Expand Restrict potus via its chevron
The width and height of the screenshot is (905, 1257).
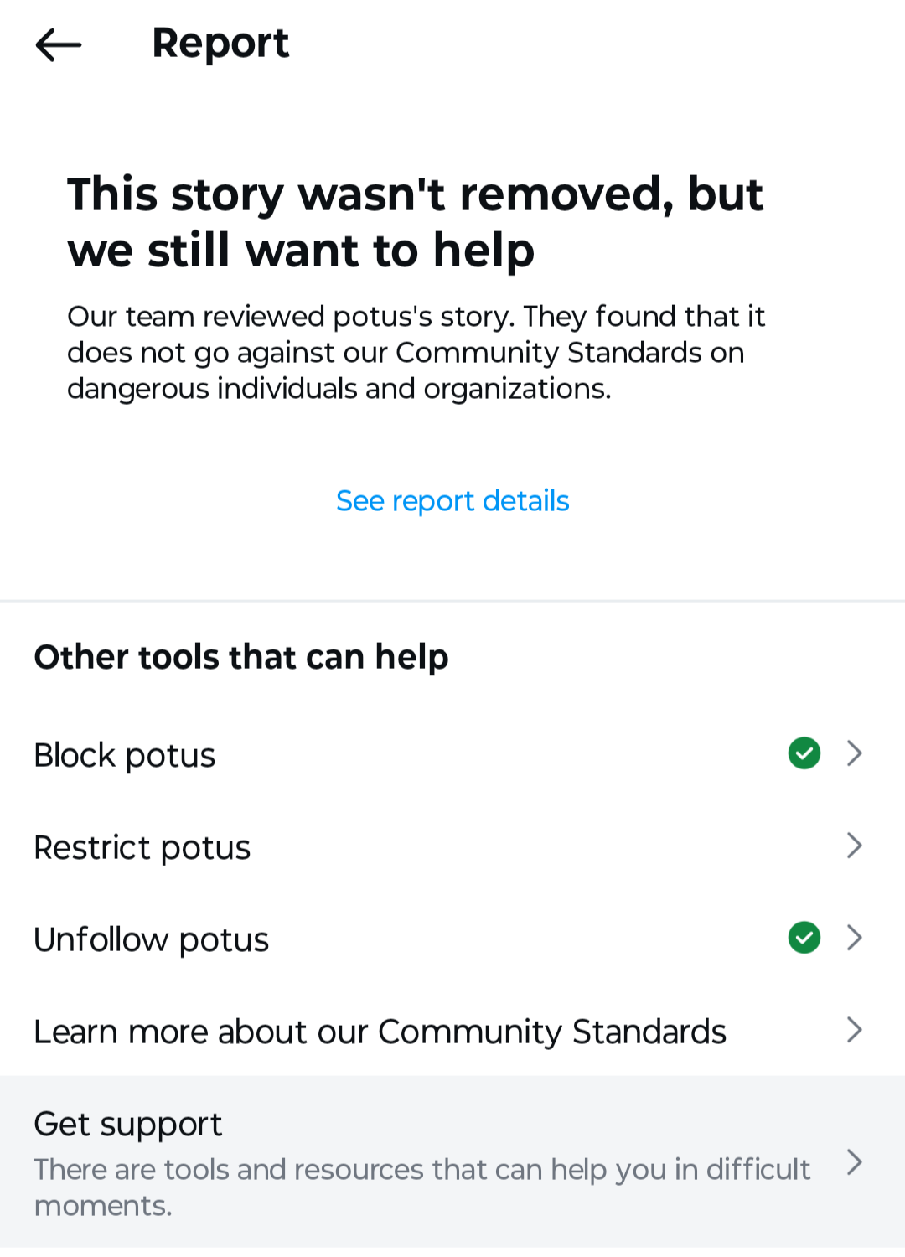pos(854,845)
